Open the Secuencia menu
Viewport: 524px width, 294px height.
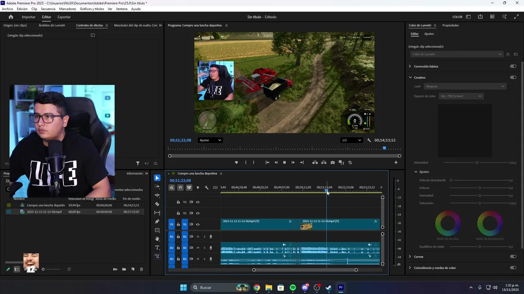48,9
